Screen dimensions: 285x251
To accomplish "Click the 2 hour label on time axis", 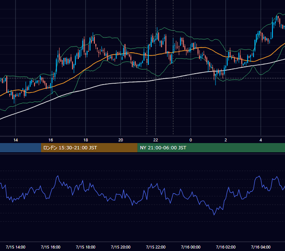I will [226, 140].
